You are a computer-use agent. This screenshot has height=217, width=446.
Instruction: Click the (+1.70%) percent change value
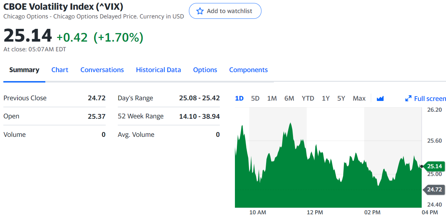[118, 37]
